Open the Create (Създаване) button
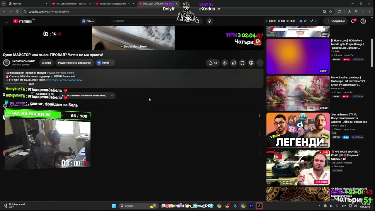Image resolution: width=375 pixels, height=211 pixels. 336,21
